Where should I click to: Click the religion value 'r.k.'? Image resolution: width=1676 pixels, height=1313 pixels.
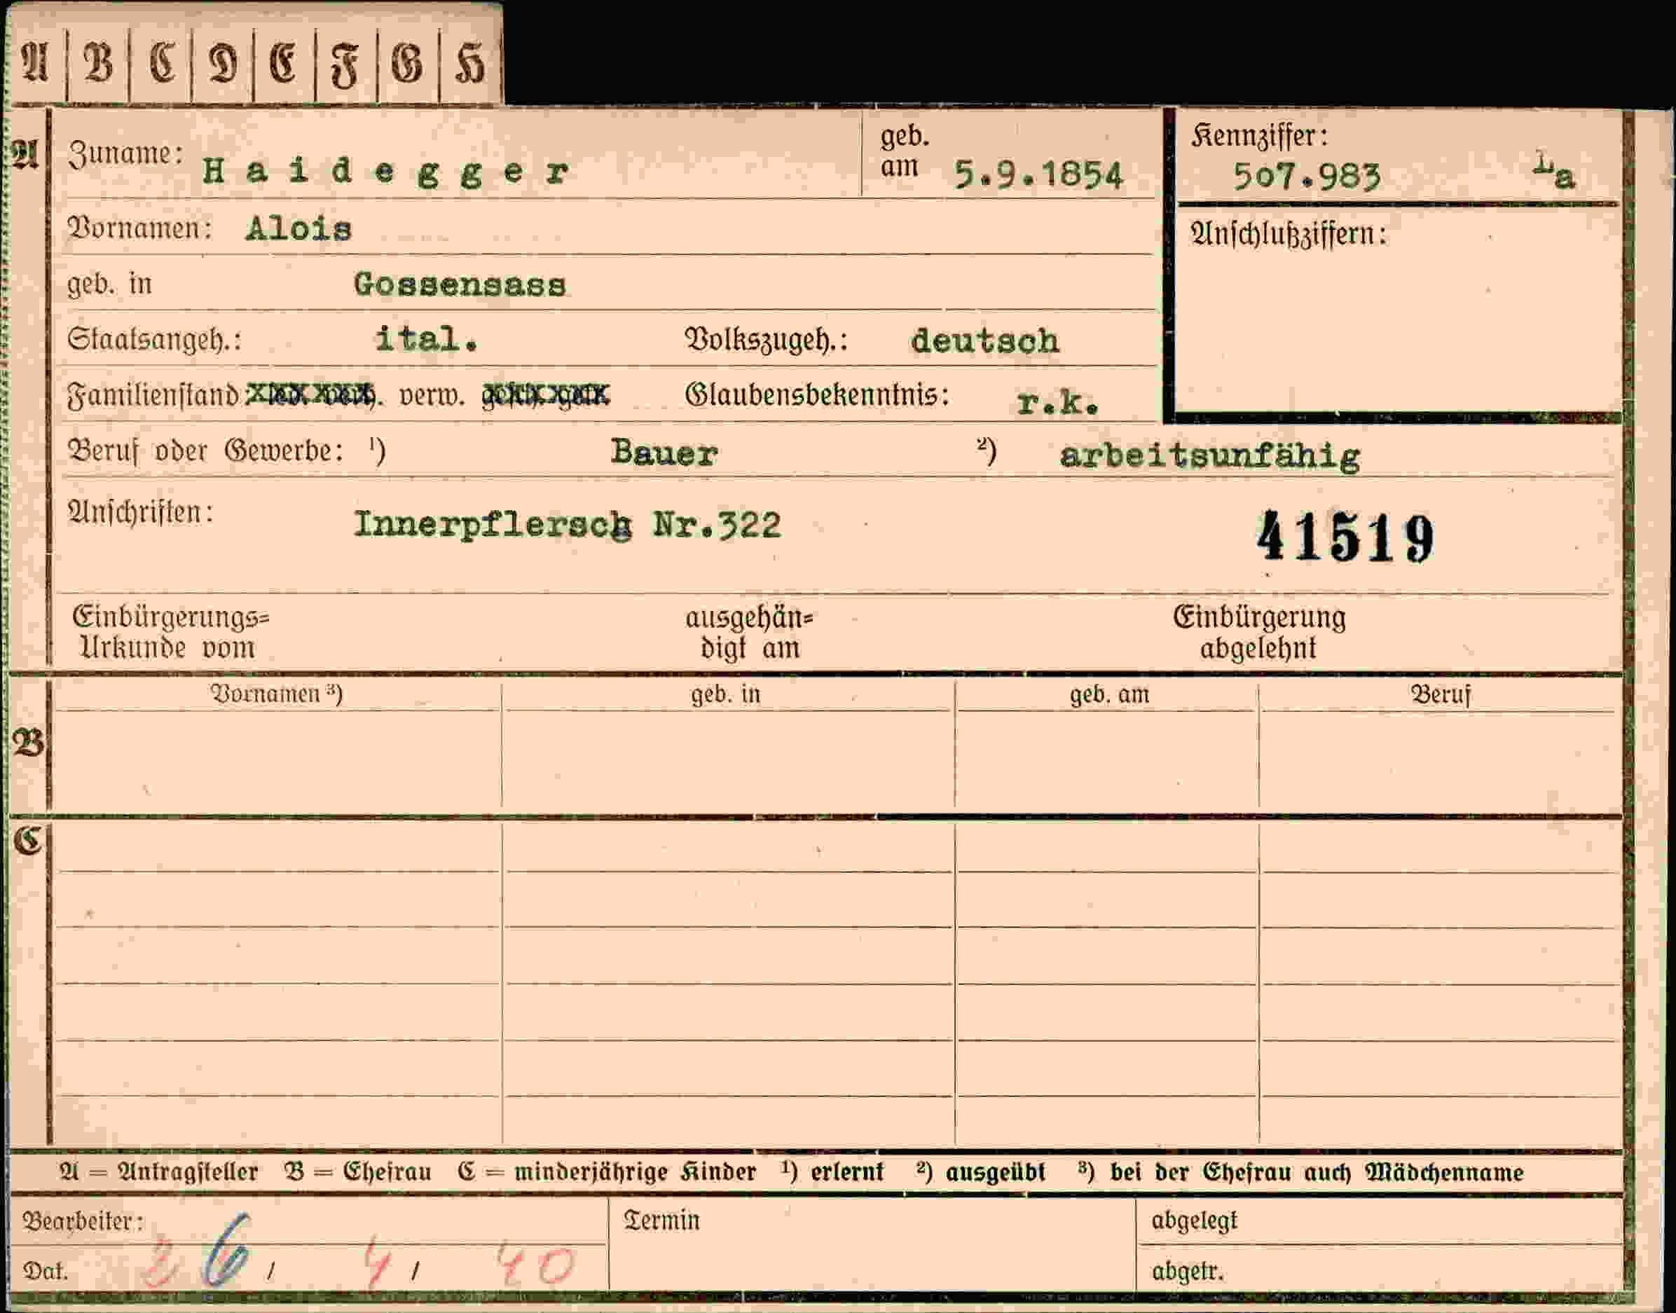(x=1057, y=402)
